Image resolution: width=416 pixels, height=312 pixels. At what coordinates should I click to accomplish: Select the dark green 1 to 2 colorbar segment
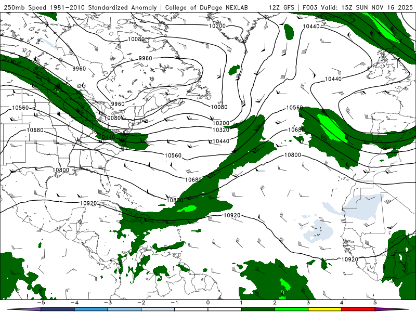click(258, 309)
